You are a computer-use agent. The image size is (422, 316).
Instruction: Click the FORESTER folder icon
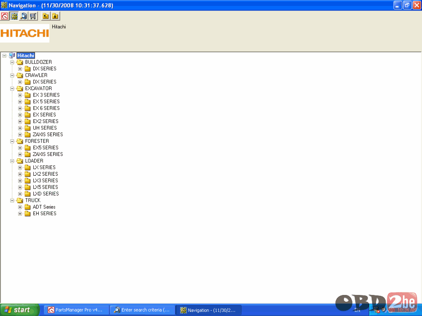click(x=20, y=141)
